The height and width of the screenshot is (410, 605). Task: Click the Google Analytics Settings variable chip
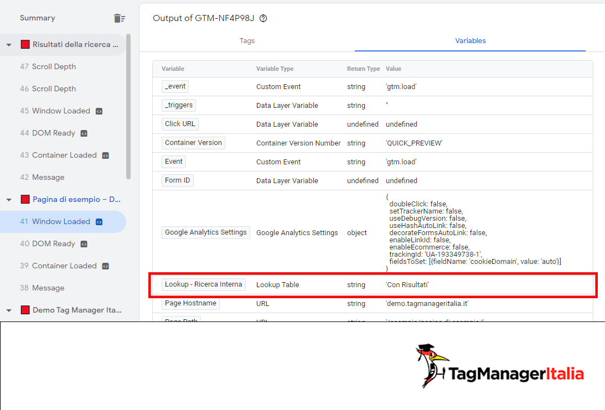205,232
